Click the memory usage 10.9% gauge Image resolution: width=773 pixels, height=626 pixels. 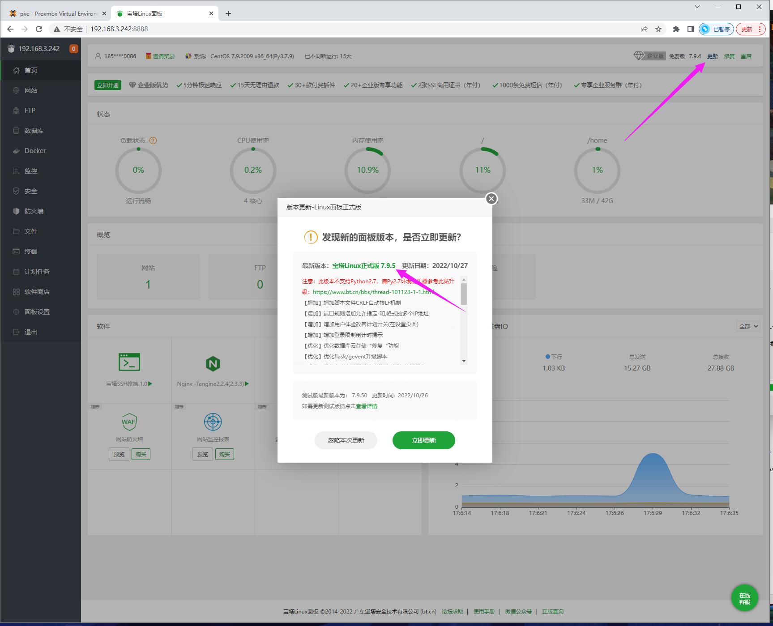click(x=367, y=170)
